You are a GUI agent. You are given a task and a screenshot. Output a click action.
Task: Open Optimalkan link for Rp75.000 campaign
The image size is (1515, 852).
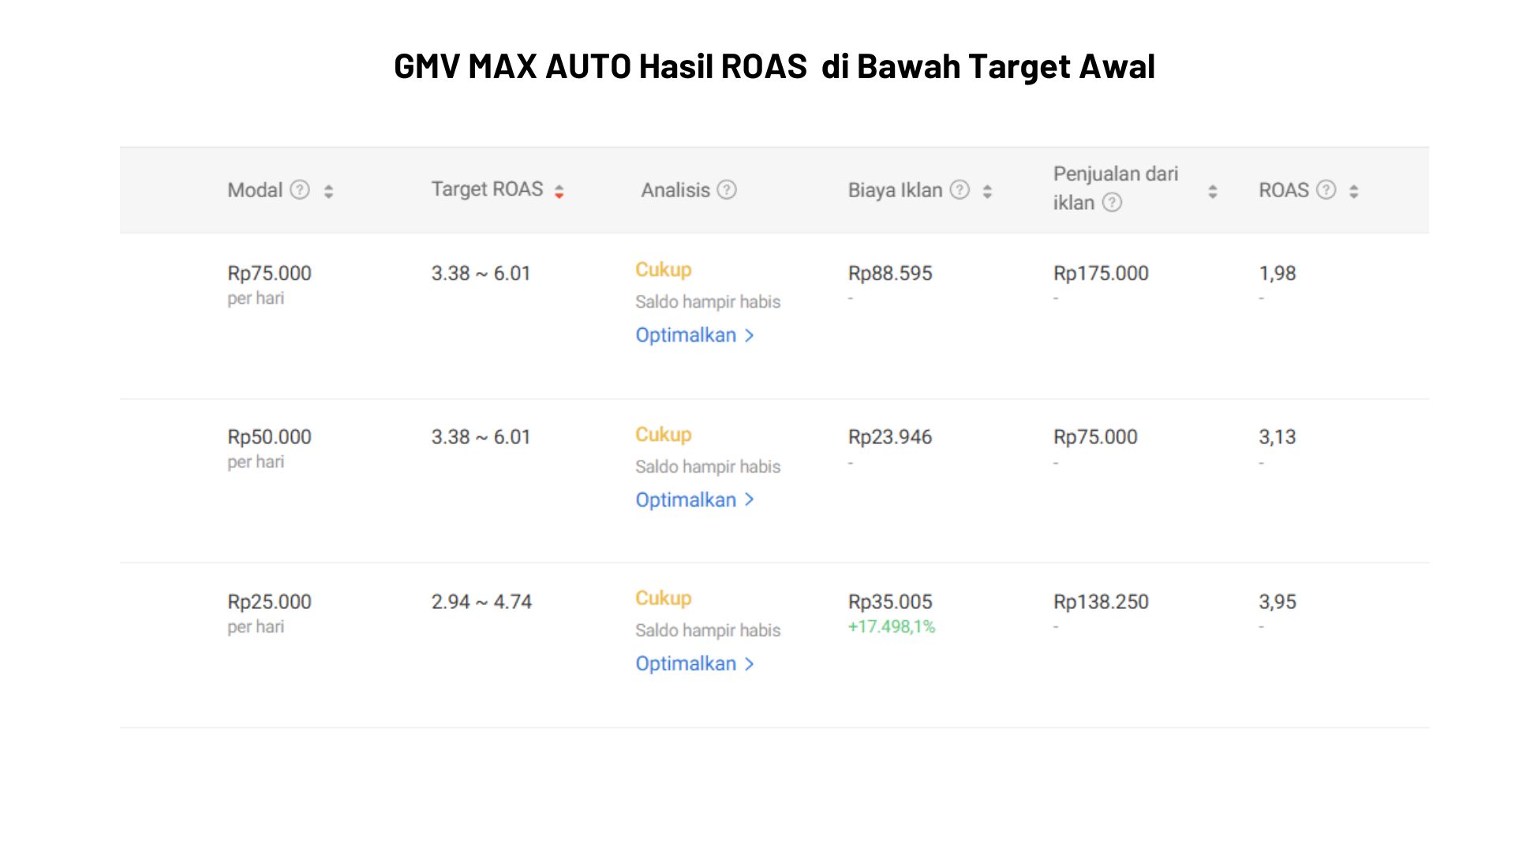click(x=686, y=335)
